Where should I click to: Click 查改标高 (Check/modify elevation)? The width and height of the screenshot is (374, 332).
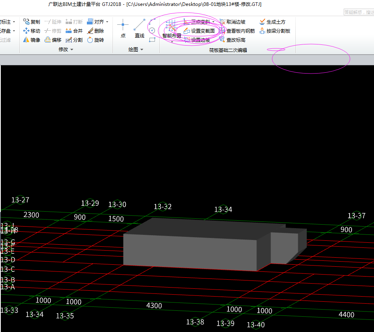coord(232,40)
